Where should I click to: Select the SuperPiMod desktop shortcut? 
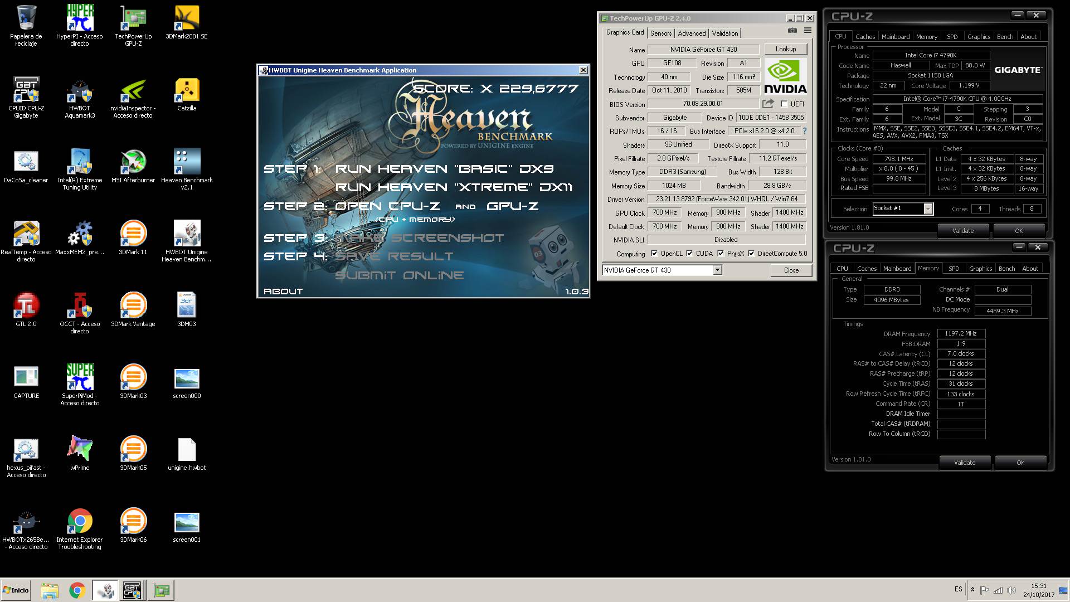[80, 385]
